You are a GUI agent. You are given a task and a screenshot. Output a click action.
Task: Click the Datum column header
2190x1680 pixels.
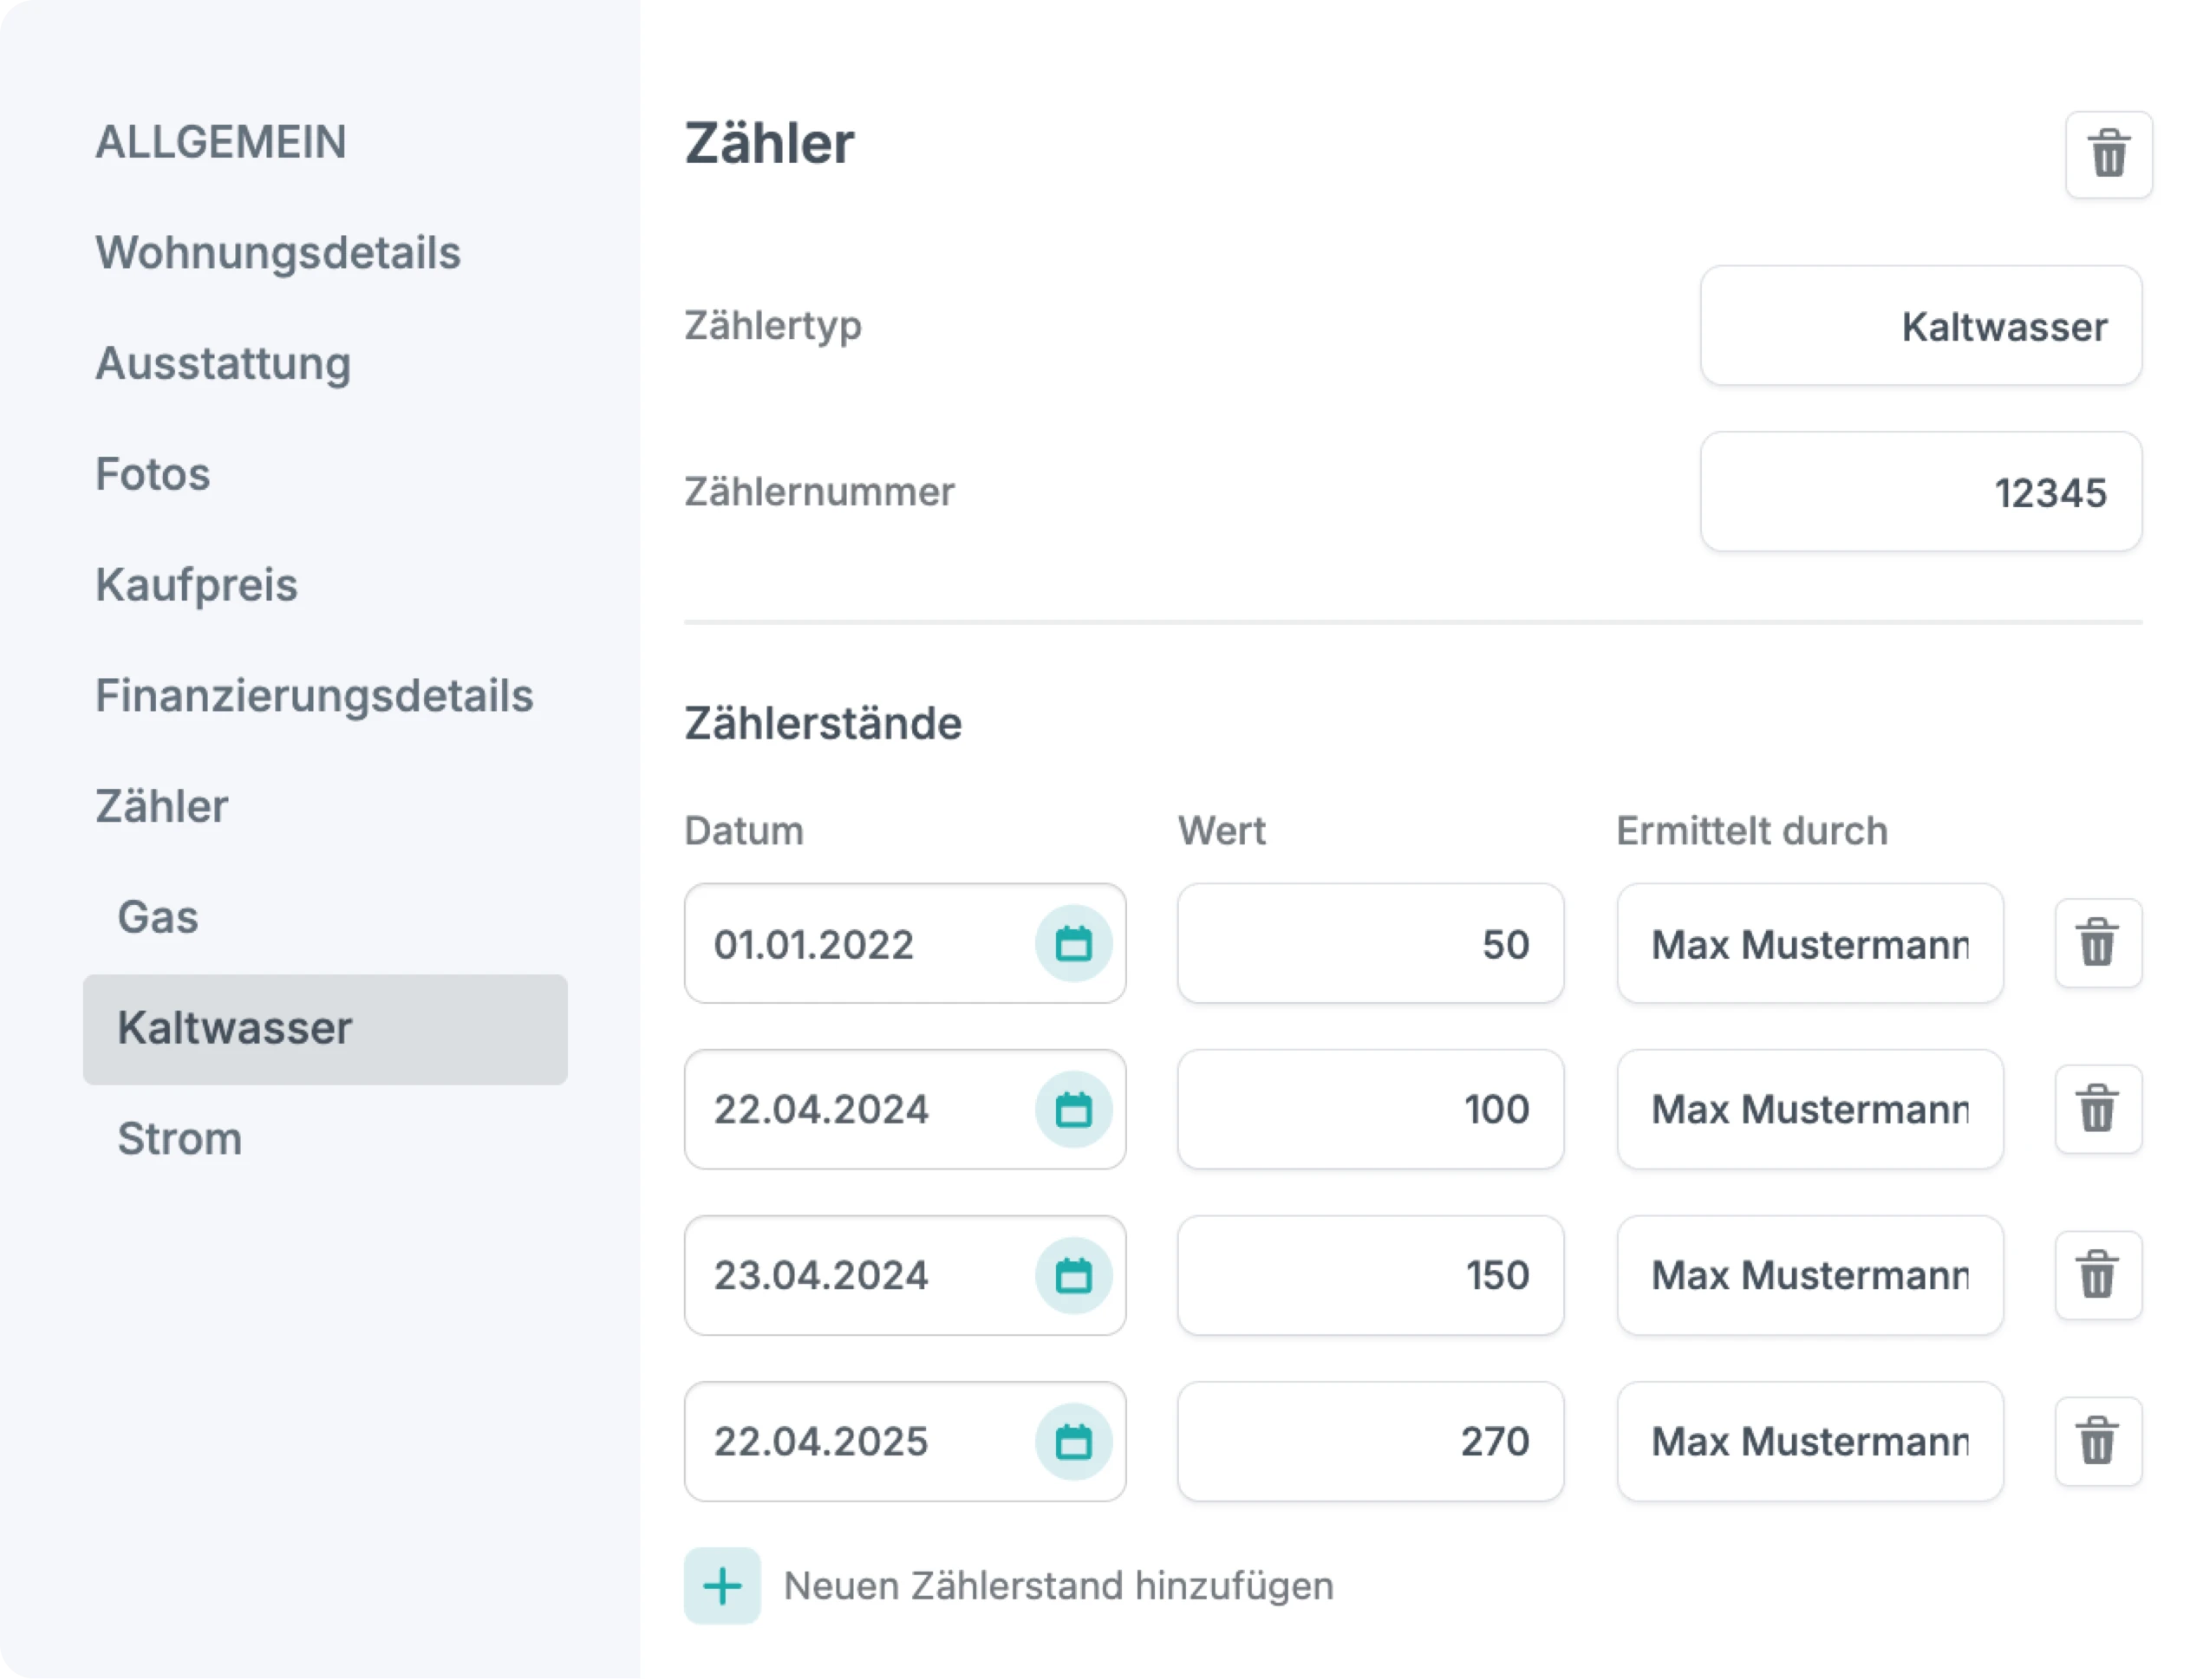(x=744, y=831)
